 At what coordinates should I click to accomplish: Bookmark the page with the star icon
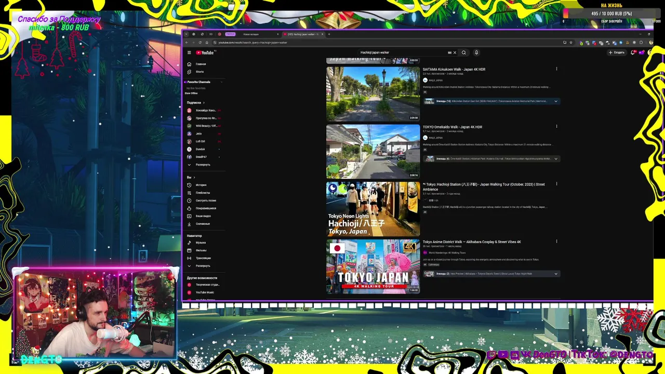coord(571,43)
